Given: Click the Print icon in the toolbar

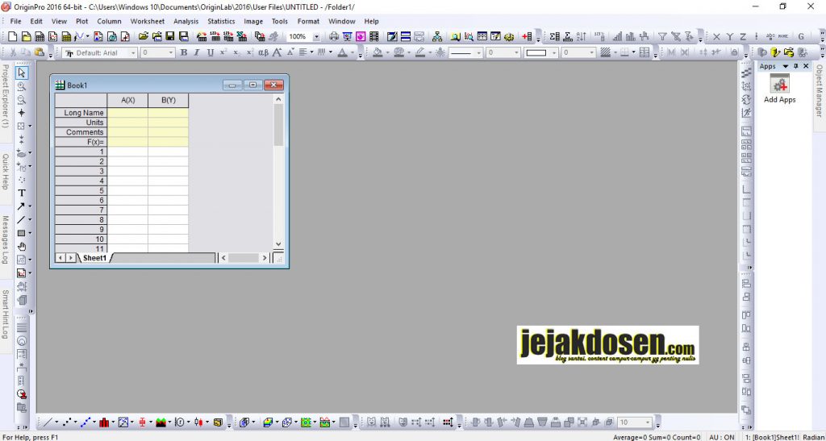Looking at the screenshot, I should [333, 37].
